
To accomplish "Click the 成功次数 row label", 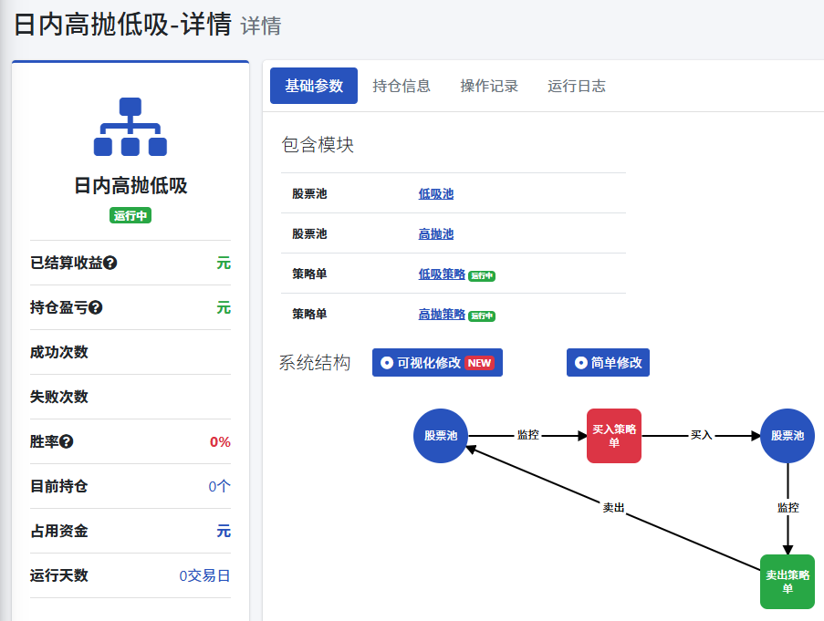I will tap(58, 352).
